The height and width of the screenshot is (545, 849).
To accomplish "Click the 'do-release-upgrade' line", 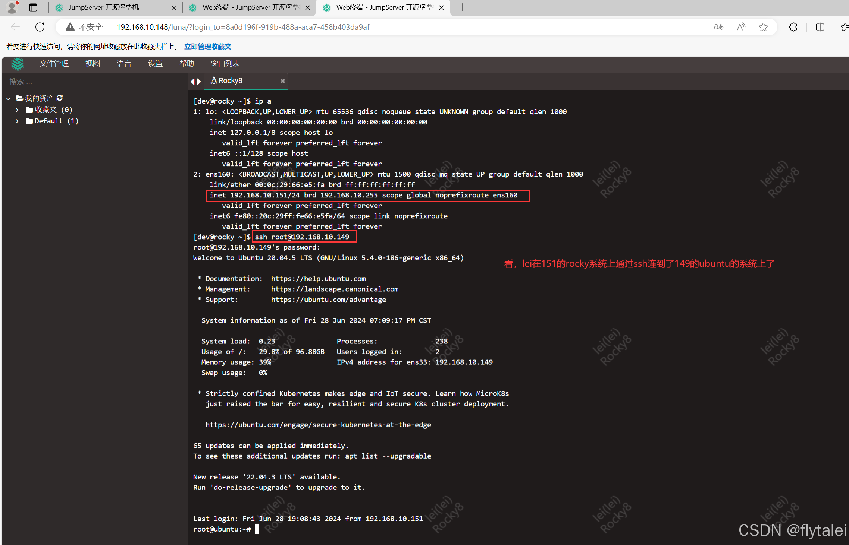I will coord(279,487).
